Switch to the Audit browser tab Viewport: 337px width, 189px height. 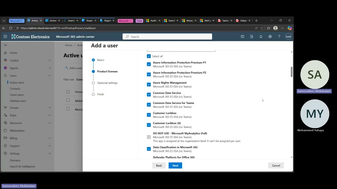(153, 20)
